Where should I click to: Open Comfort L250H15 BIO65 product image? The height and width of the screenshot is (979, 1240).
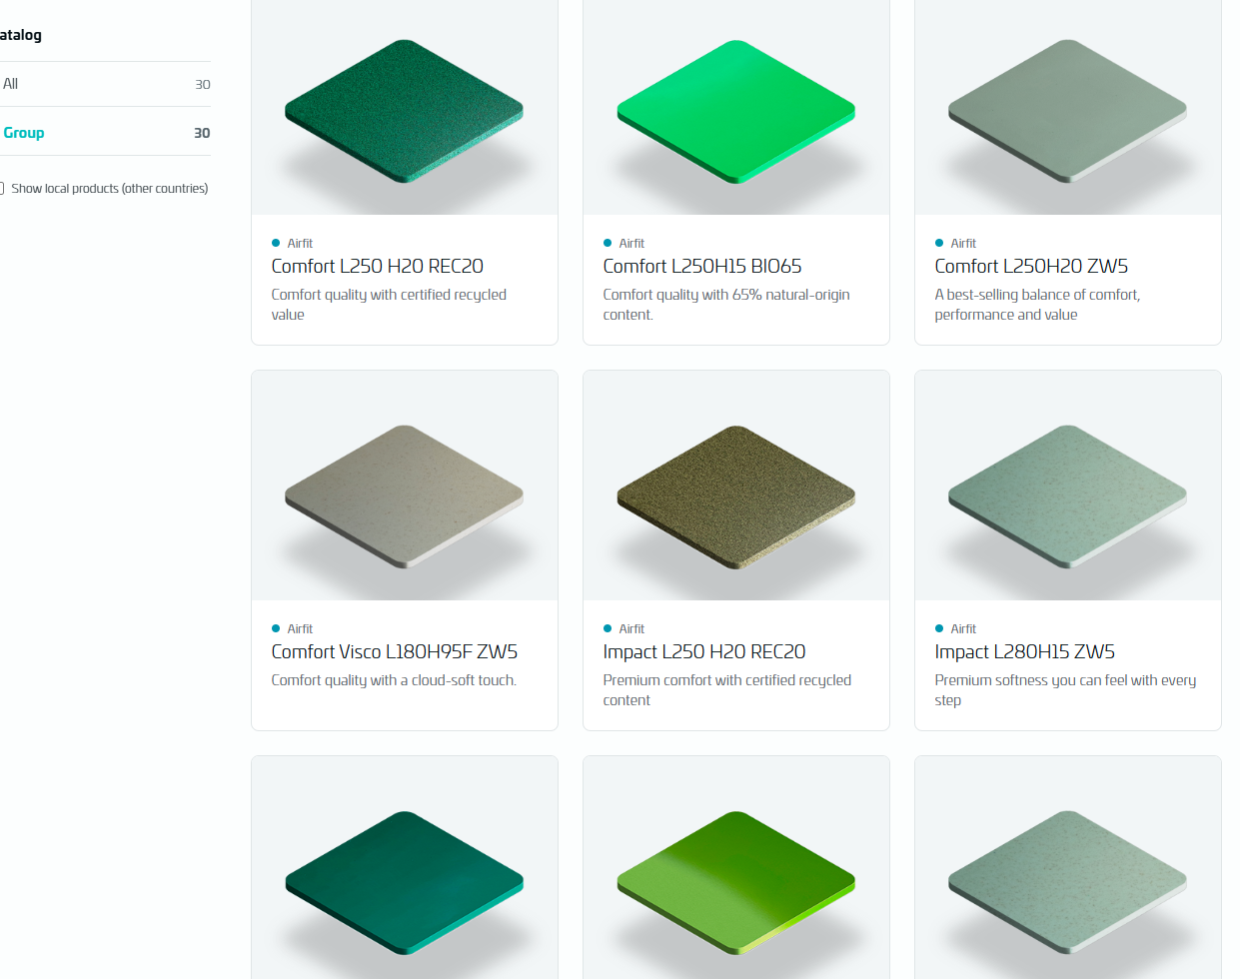pos(736,107)
